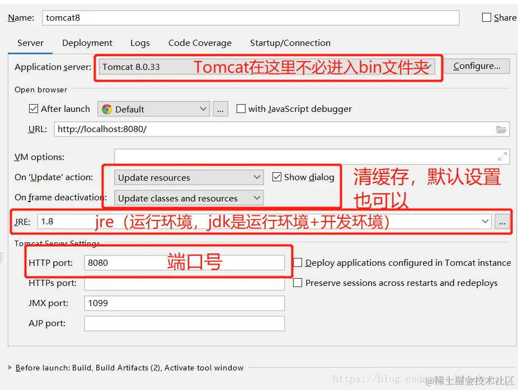Open the Default browser dropdown

pos(154,109)
